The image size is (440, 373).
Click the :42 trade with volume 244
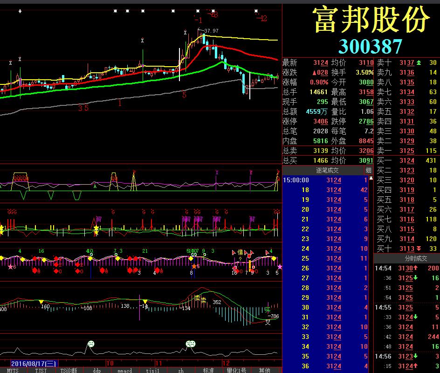point(407,337)
